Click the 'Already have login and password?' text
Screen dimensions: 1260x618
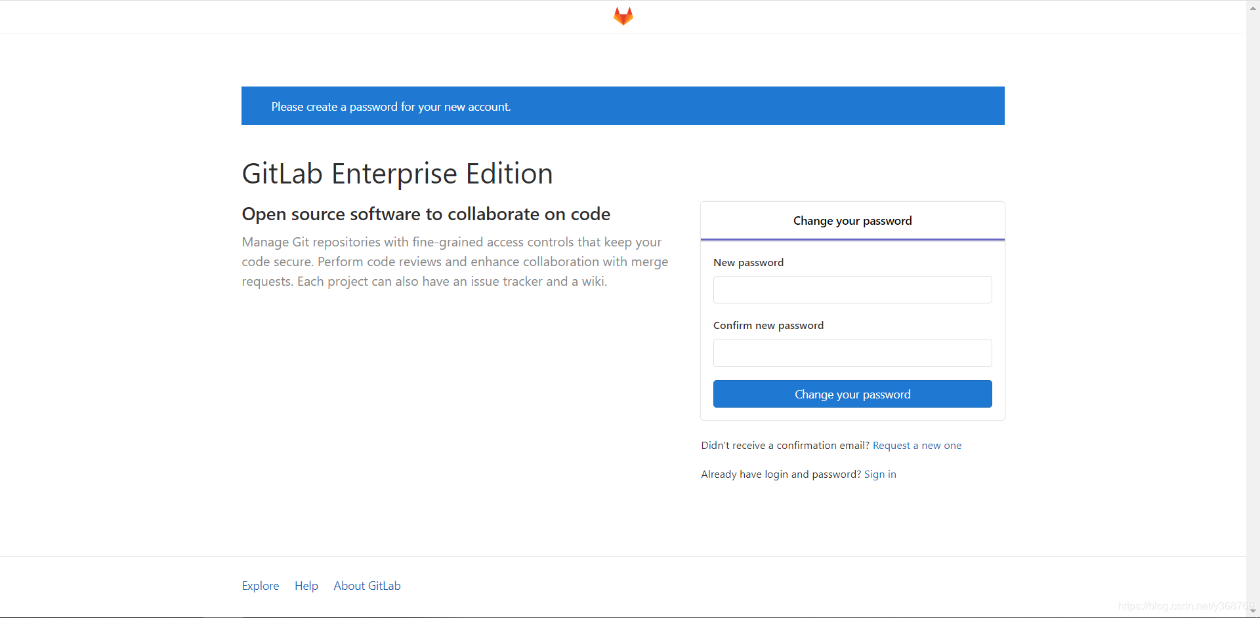781,474
